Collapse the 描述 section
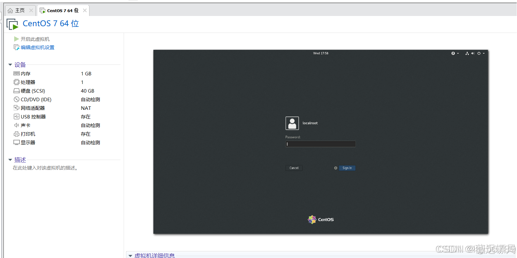Viewport: 517px width, 258px height. (x=10, y=160)
